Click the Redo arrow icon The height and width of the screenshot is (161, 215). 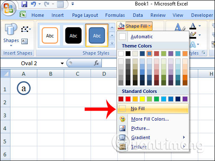pos(47,4)
